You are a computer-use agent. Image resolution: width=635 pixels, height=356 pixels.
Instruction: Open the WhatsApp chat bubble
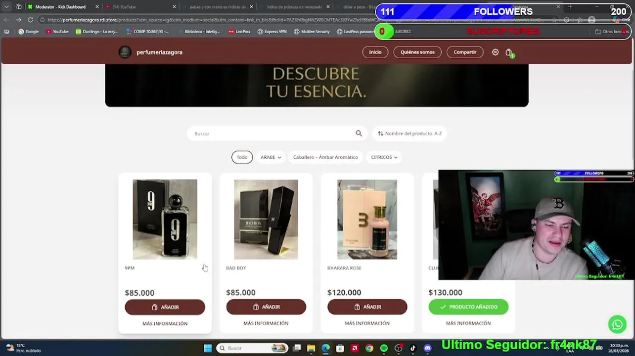[617, 324]
